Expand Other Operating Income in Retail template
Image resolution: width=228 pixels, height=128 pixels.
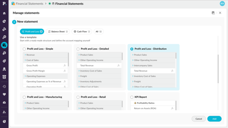coord(79,108)
